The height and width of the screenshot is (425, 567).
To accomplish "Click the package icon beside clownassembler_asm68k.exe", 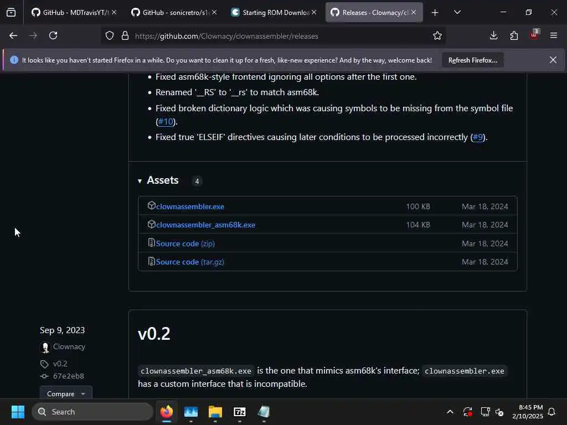I will pos(152,224).
